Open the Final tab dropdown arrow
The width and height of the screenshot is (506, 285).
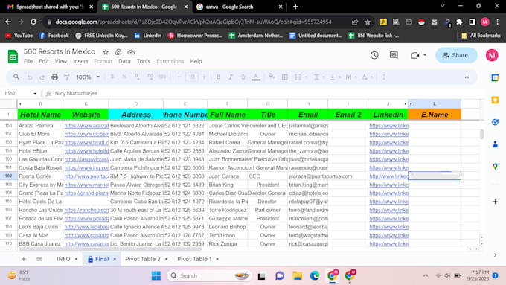(115, 259)
